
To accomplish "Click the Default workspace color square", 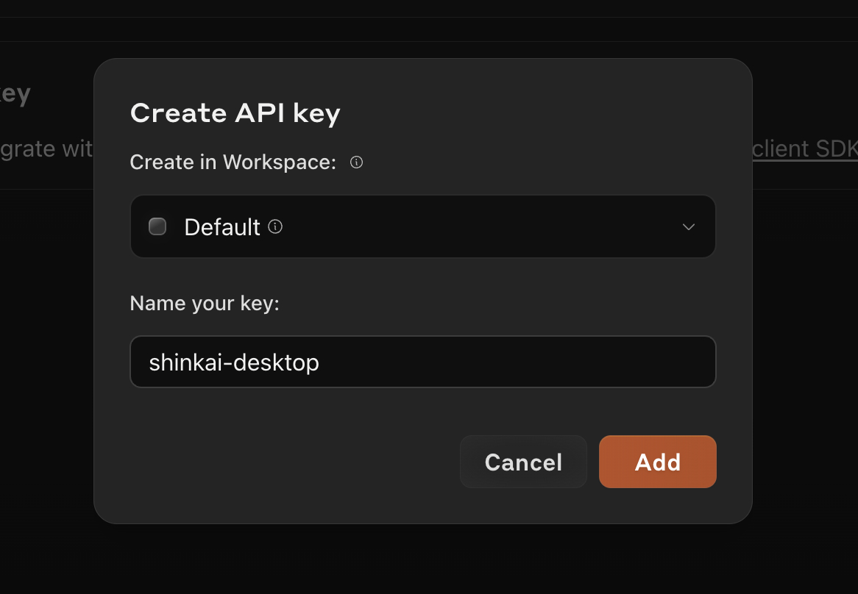I will [157, 226].
